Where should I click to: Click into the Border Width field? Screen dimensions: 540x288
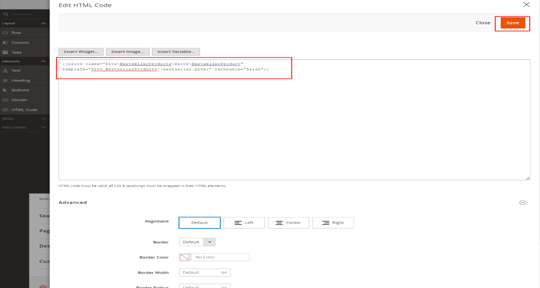click(200, 272)
